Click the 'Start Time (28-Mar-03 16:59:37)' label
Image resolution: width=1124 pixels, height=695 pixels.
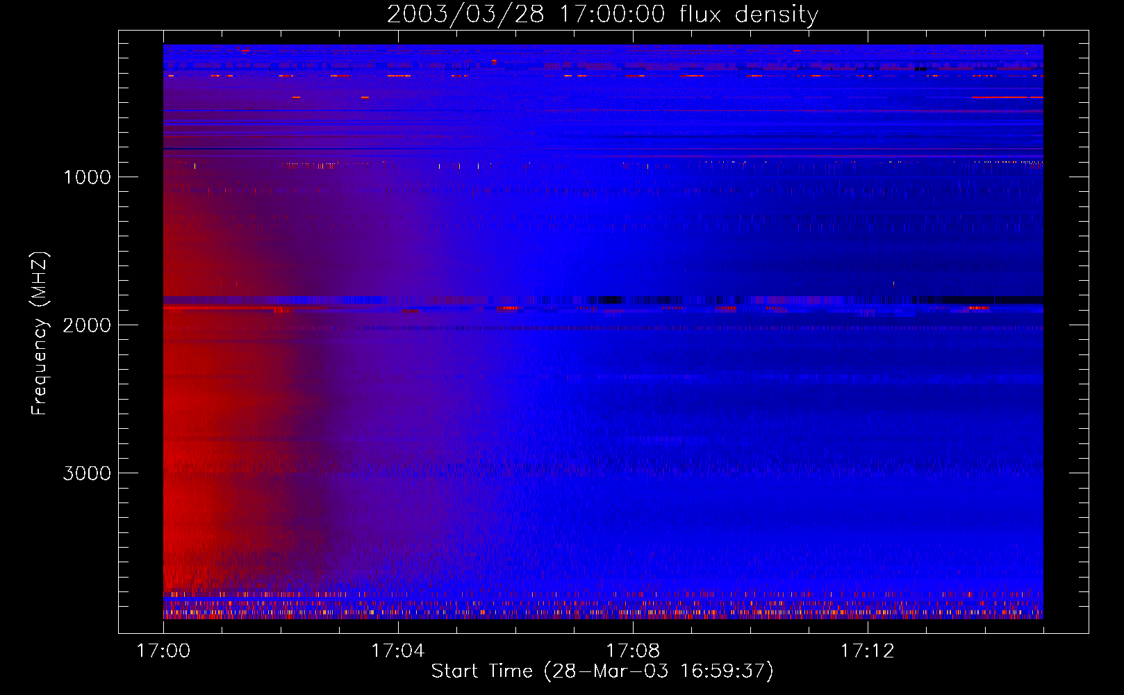(x=602, y=671)
